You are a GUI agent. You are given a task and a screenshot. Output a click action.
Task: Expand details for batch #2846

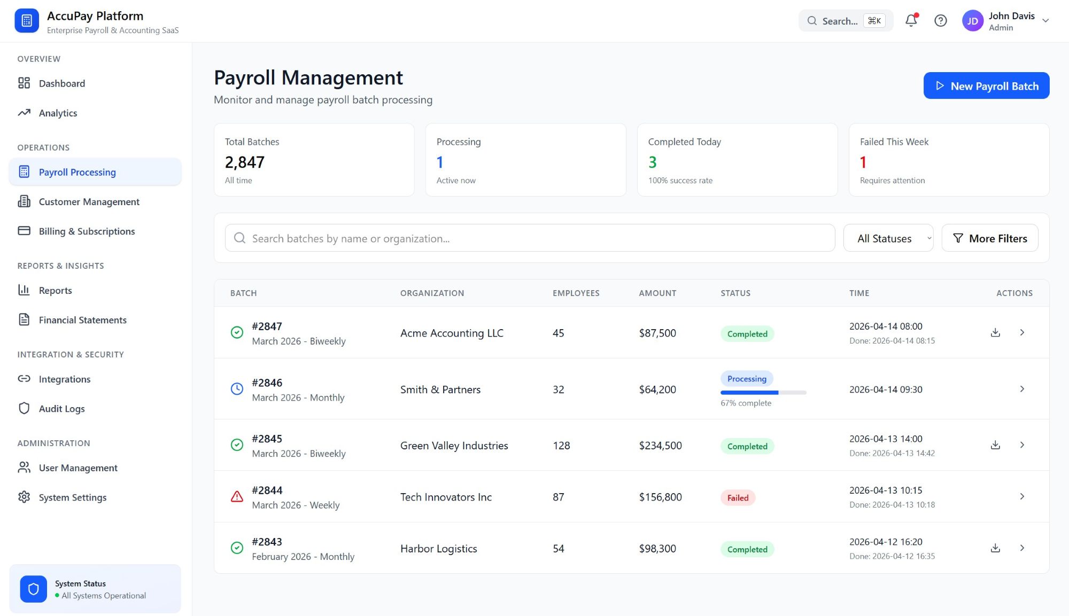(x=1022, y=389)
